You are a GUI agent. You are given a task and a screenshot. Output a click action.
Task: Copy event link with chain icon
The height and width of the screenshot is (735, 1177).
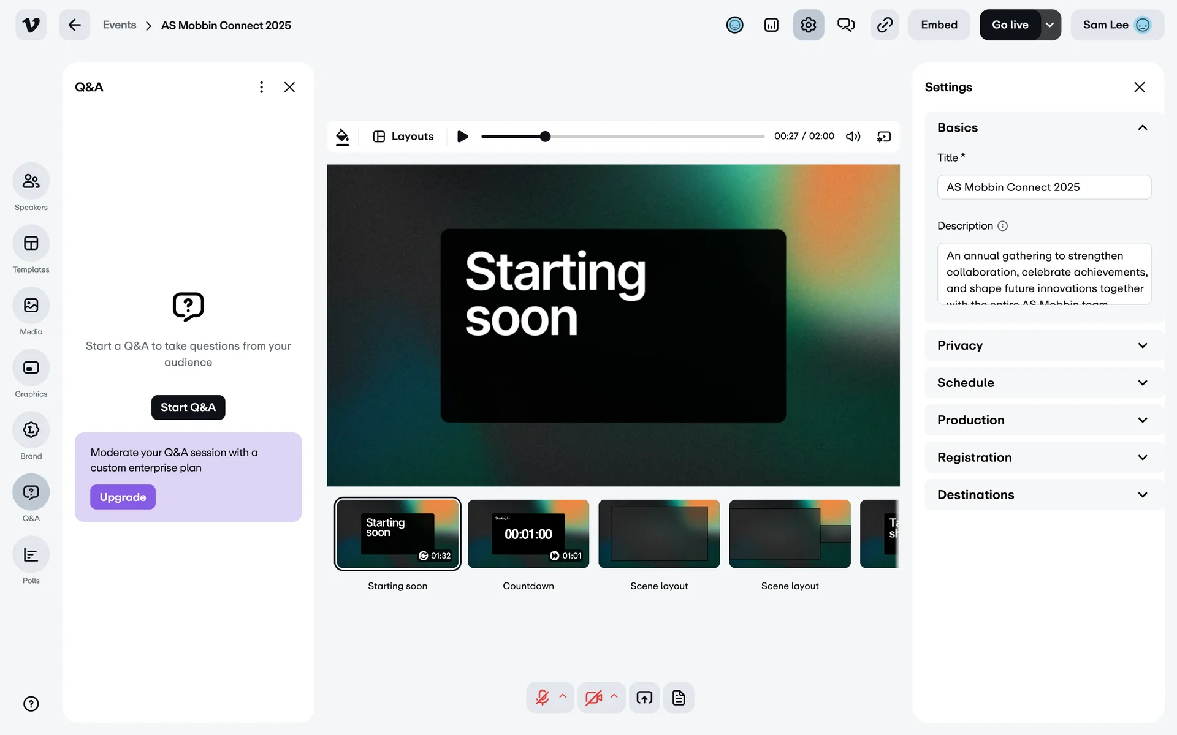click(885, 25)
